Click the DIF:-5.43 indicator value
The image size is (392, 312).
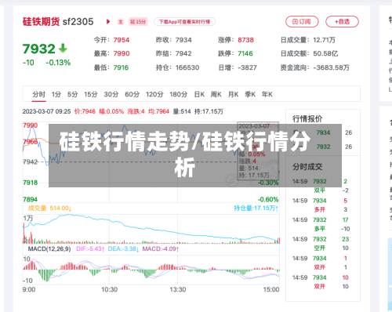(90, 249)
